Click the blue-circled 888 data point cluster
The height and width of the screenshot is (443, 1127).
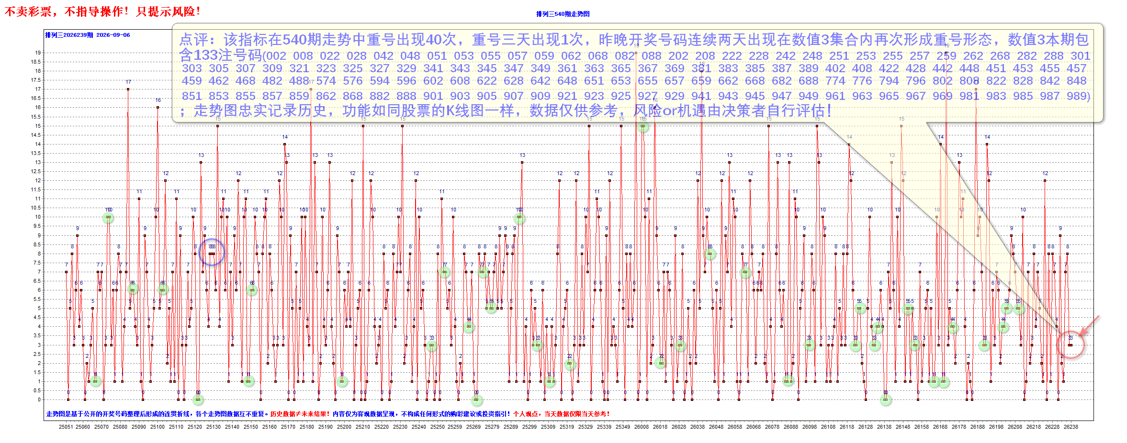pyautogui.click(x=212, y=252)
